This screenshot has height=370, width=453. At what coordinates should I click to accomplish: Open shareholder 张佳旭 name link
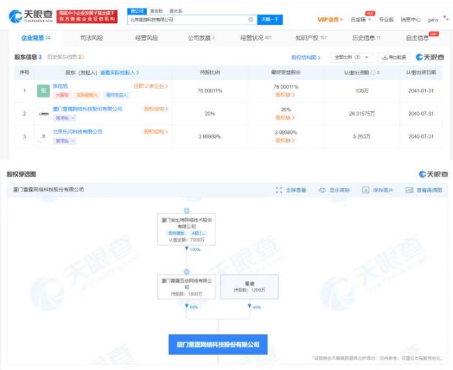60,86
